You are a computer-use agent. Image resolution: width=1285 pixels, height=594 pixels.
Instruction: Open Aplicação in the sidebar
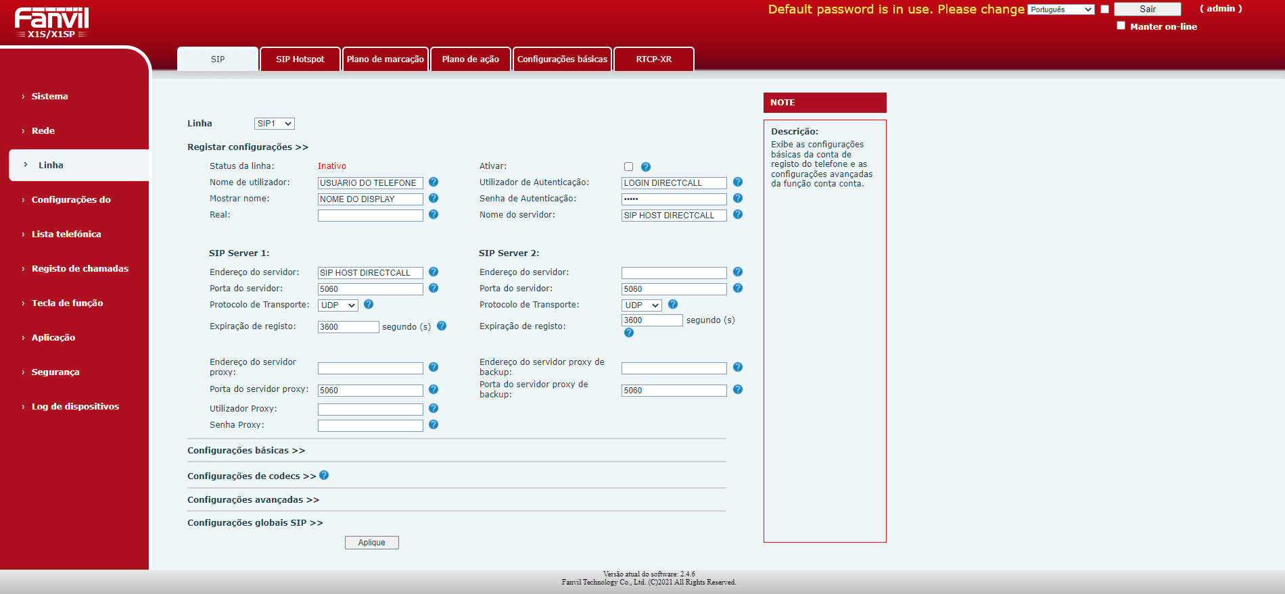pos(53,338)
